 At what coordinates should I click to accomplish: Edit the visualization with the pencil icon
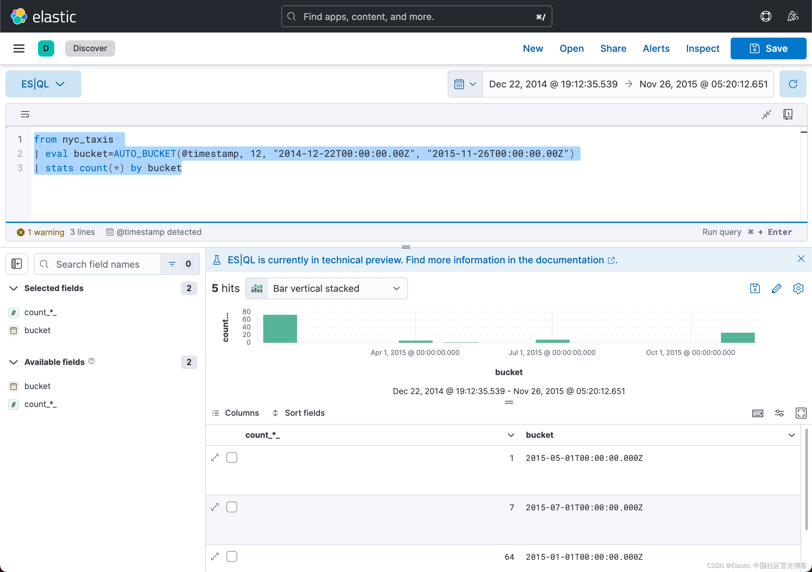click(x=777, y=288)
